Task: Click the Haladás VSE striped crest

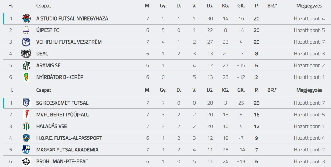Action: point(26,127)
